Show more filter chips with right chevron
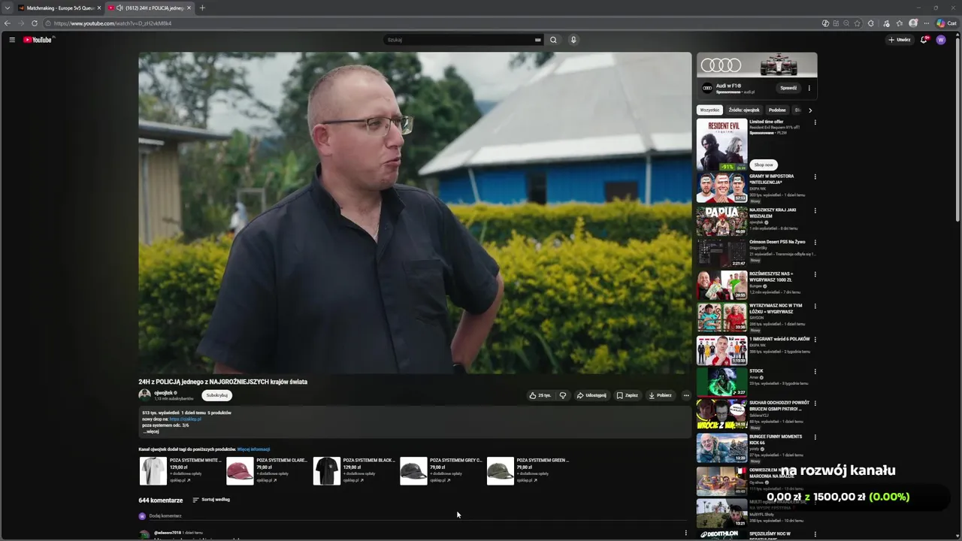 point(809,110)
